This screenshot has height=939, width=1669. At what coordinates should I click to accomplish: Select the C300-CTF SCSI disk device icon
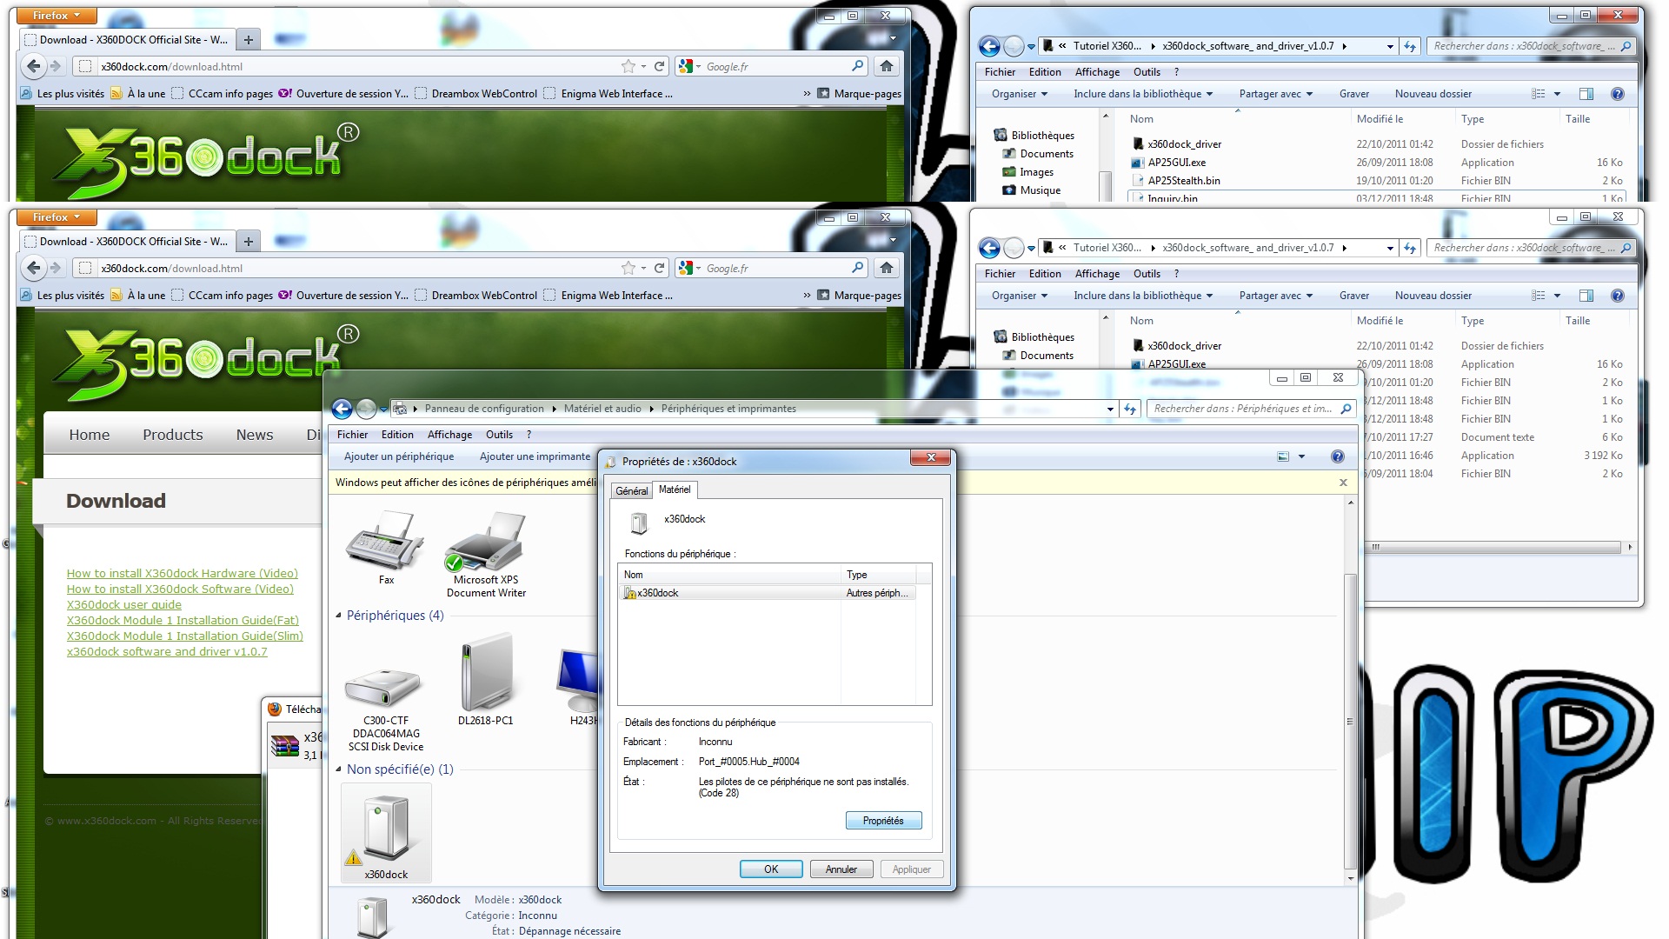point(383,687)
